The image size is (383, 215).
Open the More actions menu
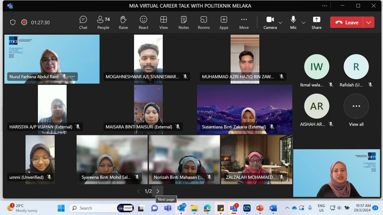pos(244,22)
